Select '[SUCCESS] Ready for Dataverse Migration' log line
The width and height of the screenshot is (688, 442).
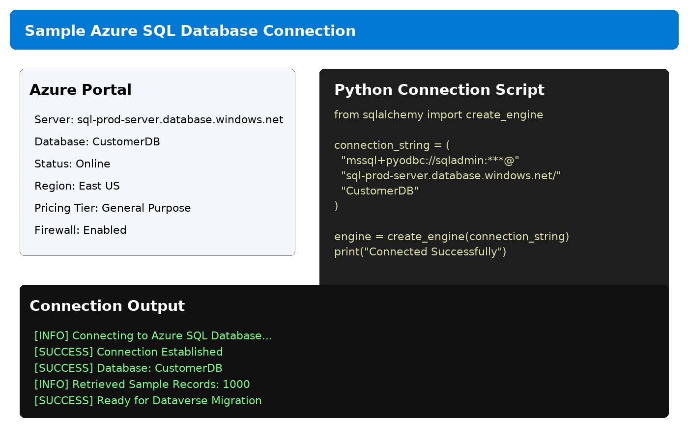pos(148,401)
